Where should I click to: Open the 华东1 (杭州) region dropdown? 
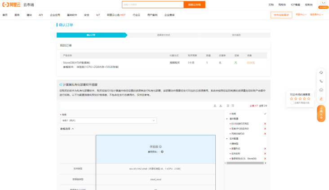pyautogui.click(x=108, y=120)
